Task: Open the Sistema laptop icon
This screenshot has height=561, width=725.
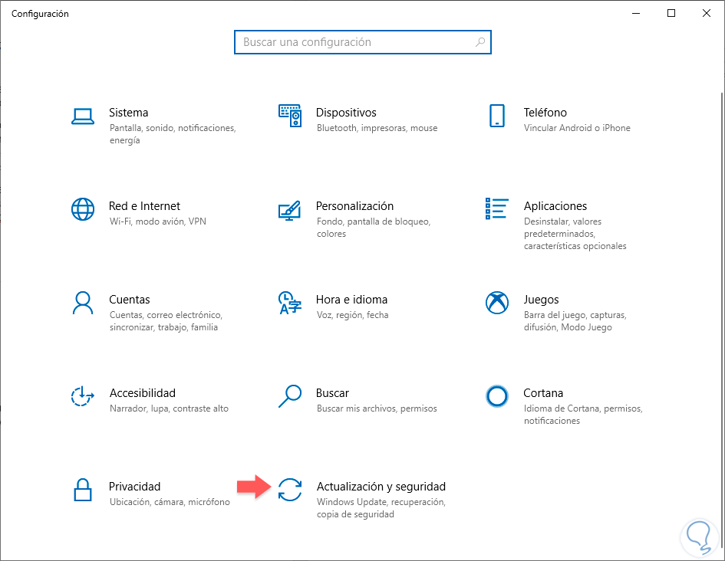Action: click(83, 116)
